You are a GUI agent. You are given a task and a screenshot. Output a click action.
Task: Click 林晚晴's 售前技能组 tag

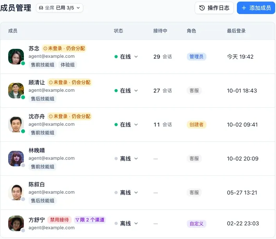point(43,166)
